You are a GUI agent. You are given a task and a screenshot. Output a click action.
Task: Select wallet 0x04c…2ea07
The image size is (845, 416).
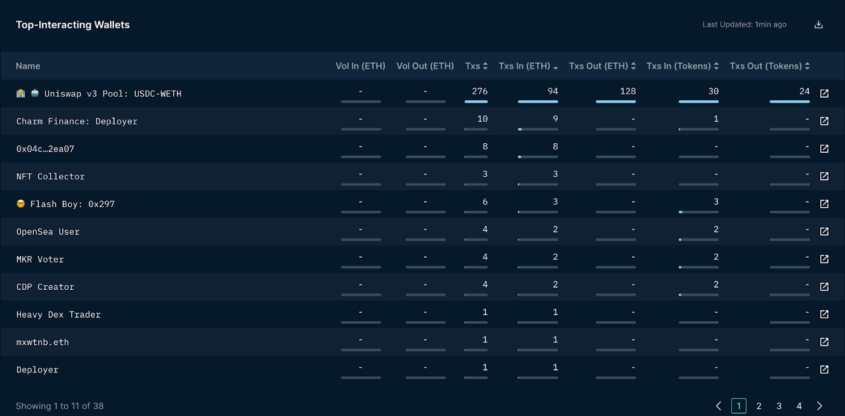(x=45, y=149)
